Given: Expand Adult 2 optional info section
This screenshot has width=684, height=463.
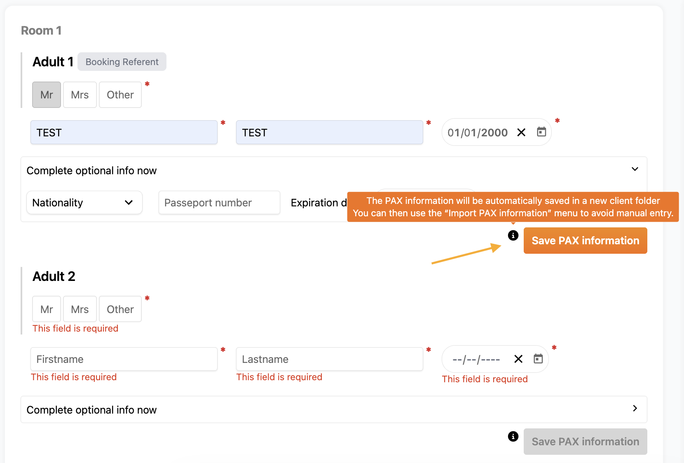Looking at the screenshot, I should (635, 408).
